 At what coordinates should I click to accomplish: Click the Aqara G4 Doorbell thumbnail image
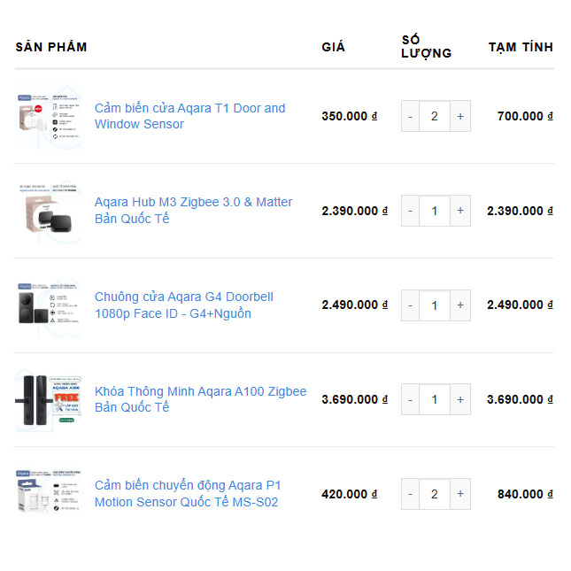(49, 305)
